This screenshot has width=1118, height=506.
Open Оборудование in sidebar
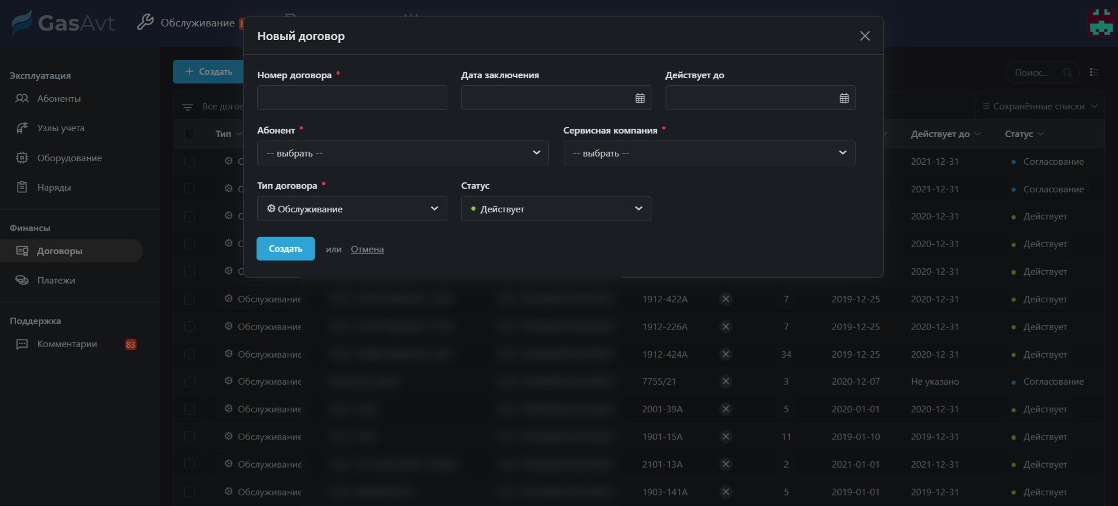click(69, 158)
